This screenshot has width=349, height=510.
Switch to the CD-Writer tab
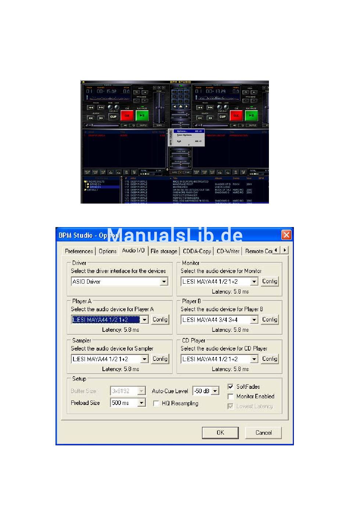[228, 251]
